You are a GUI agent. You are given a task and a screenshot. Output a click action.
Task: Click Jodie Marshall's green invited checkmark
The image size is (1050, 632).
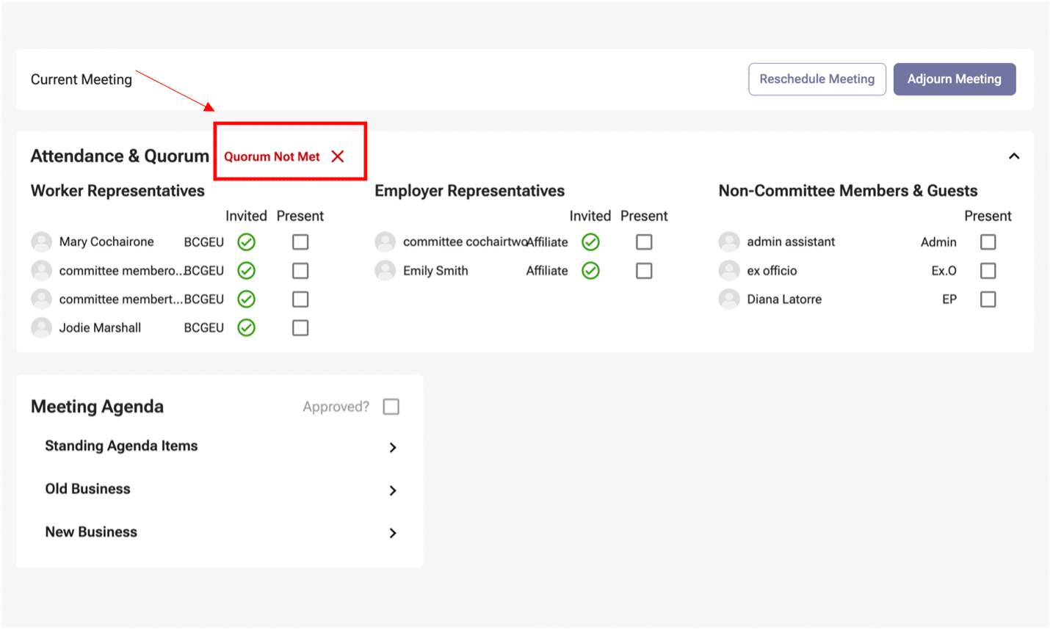(247, 327)
